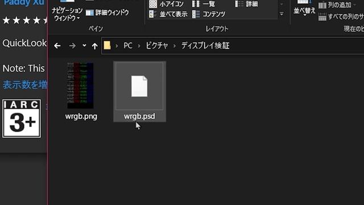Click the size-all-columns icon
The image size is (364, 205).
point(322,17)
